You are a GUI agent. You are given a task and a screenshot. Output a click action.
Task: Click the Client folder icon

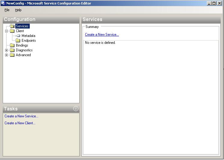pyautogui.click(x=12, y=31)
